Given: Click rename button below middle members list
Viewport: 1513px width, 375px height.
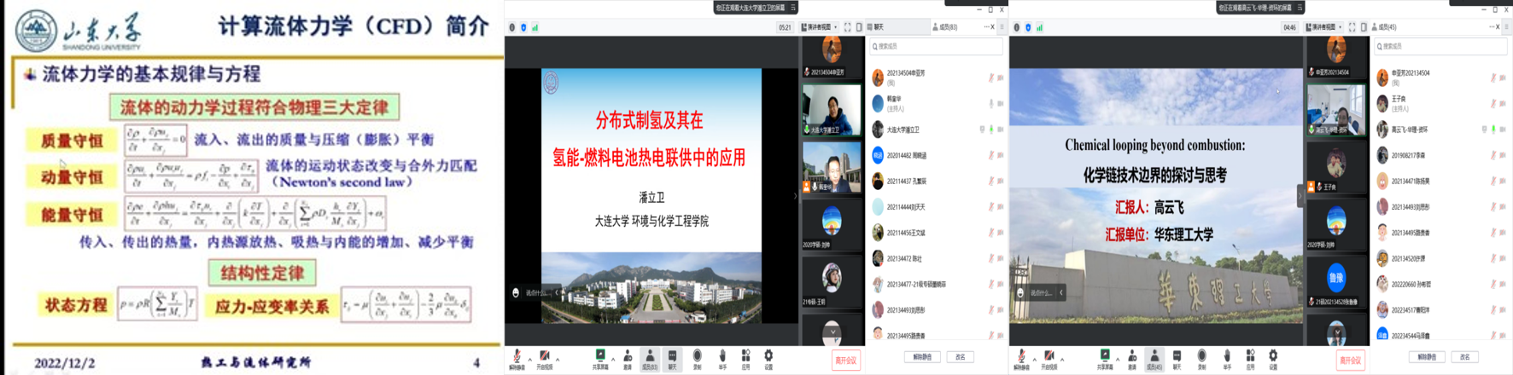Looking at the screenshot, I should [960, 357].
